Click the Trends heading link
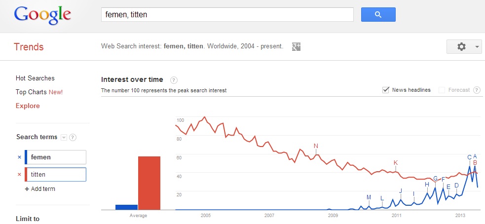Viewport: 485px width, 224px height. (29, 47)
